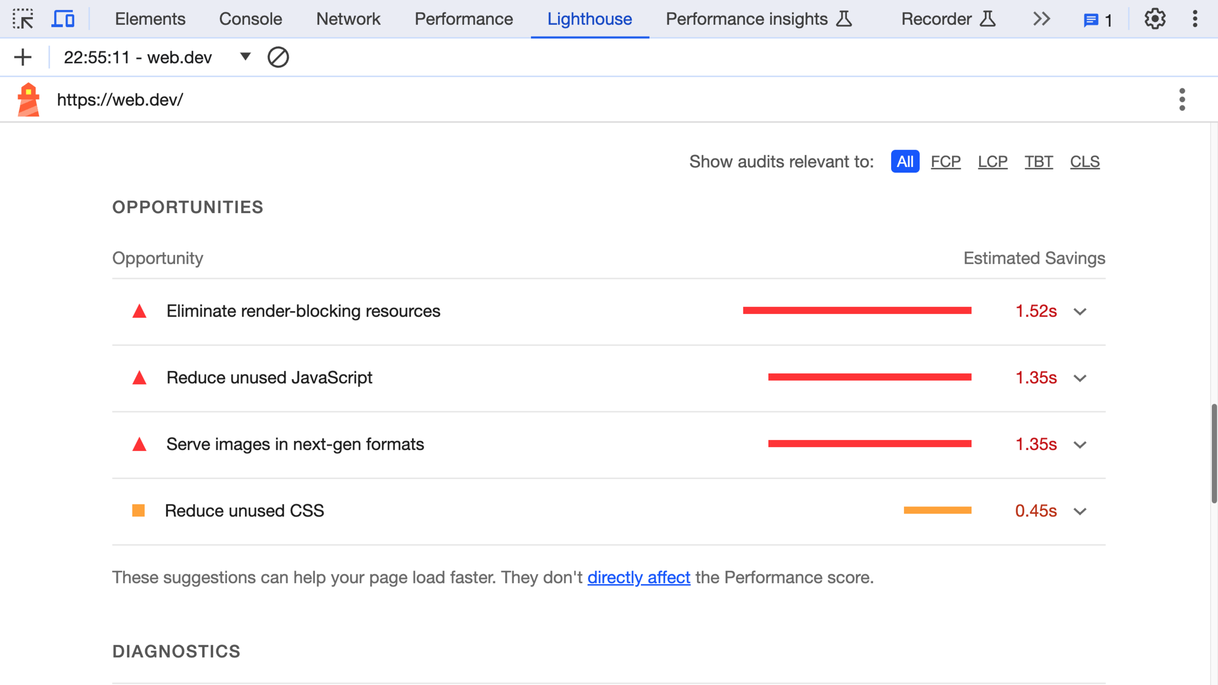The image size is (1218, 685).
Task: Switch to the Network tab
Action: tap(348, 19)
